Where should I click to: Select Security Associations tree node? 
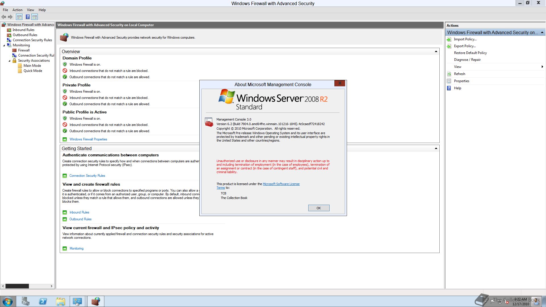pyautogui.click(x=34, y=61)
